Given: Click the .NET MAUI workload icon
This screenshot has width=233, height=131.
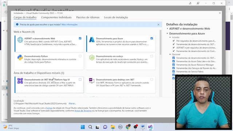Looking at the screenshot, I should coord(20,81).
